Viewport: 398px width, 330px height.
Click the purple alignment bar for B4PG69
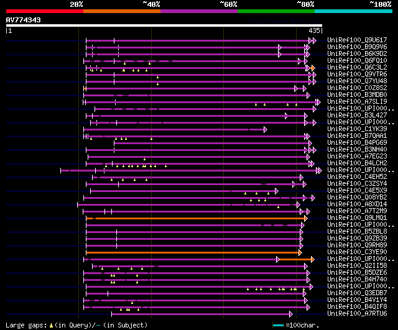click(213, 144)
